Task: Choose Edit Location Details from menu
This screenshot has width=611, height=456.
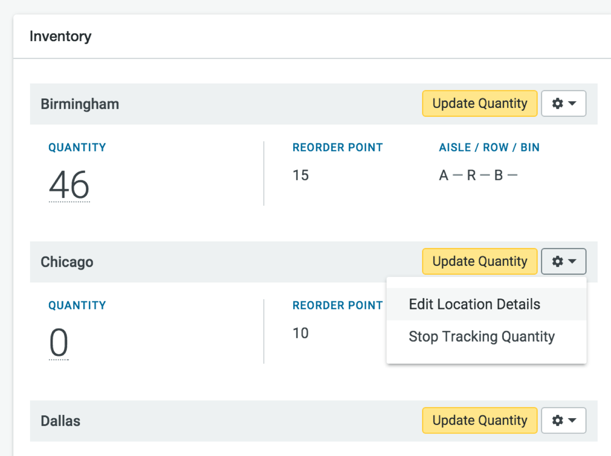Action: [474, 305]
